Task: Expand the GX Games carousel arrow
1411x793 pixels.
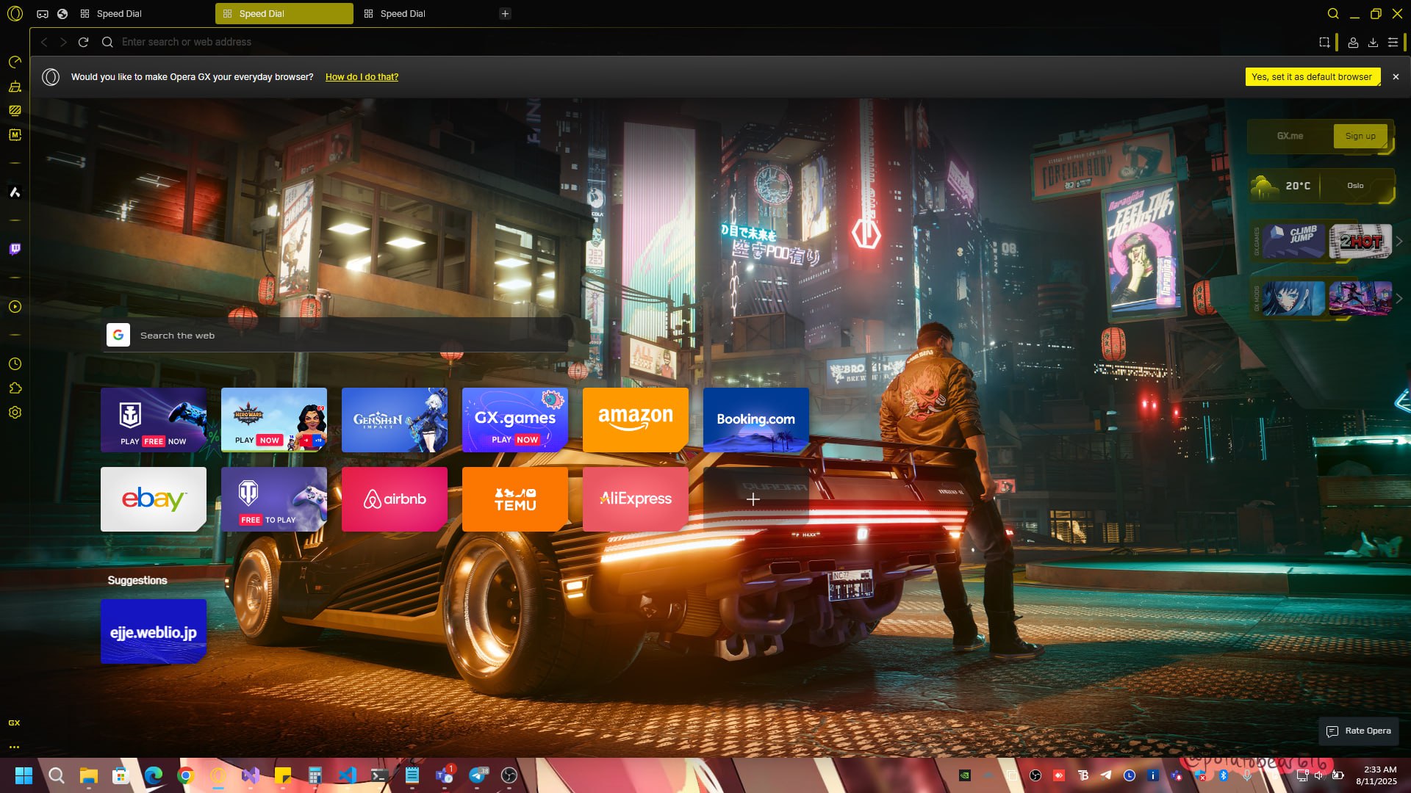Action: click(x=1399, y=242)
